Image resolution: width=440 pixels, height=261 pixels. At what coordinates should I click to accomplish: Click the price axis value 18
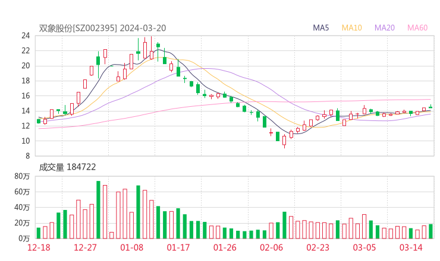(x=26, y=81)
